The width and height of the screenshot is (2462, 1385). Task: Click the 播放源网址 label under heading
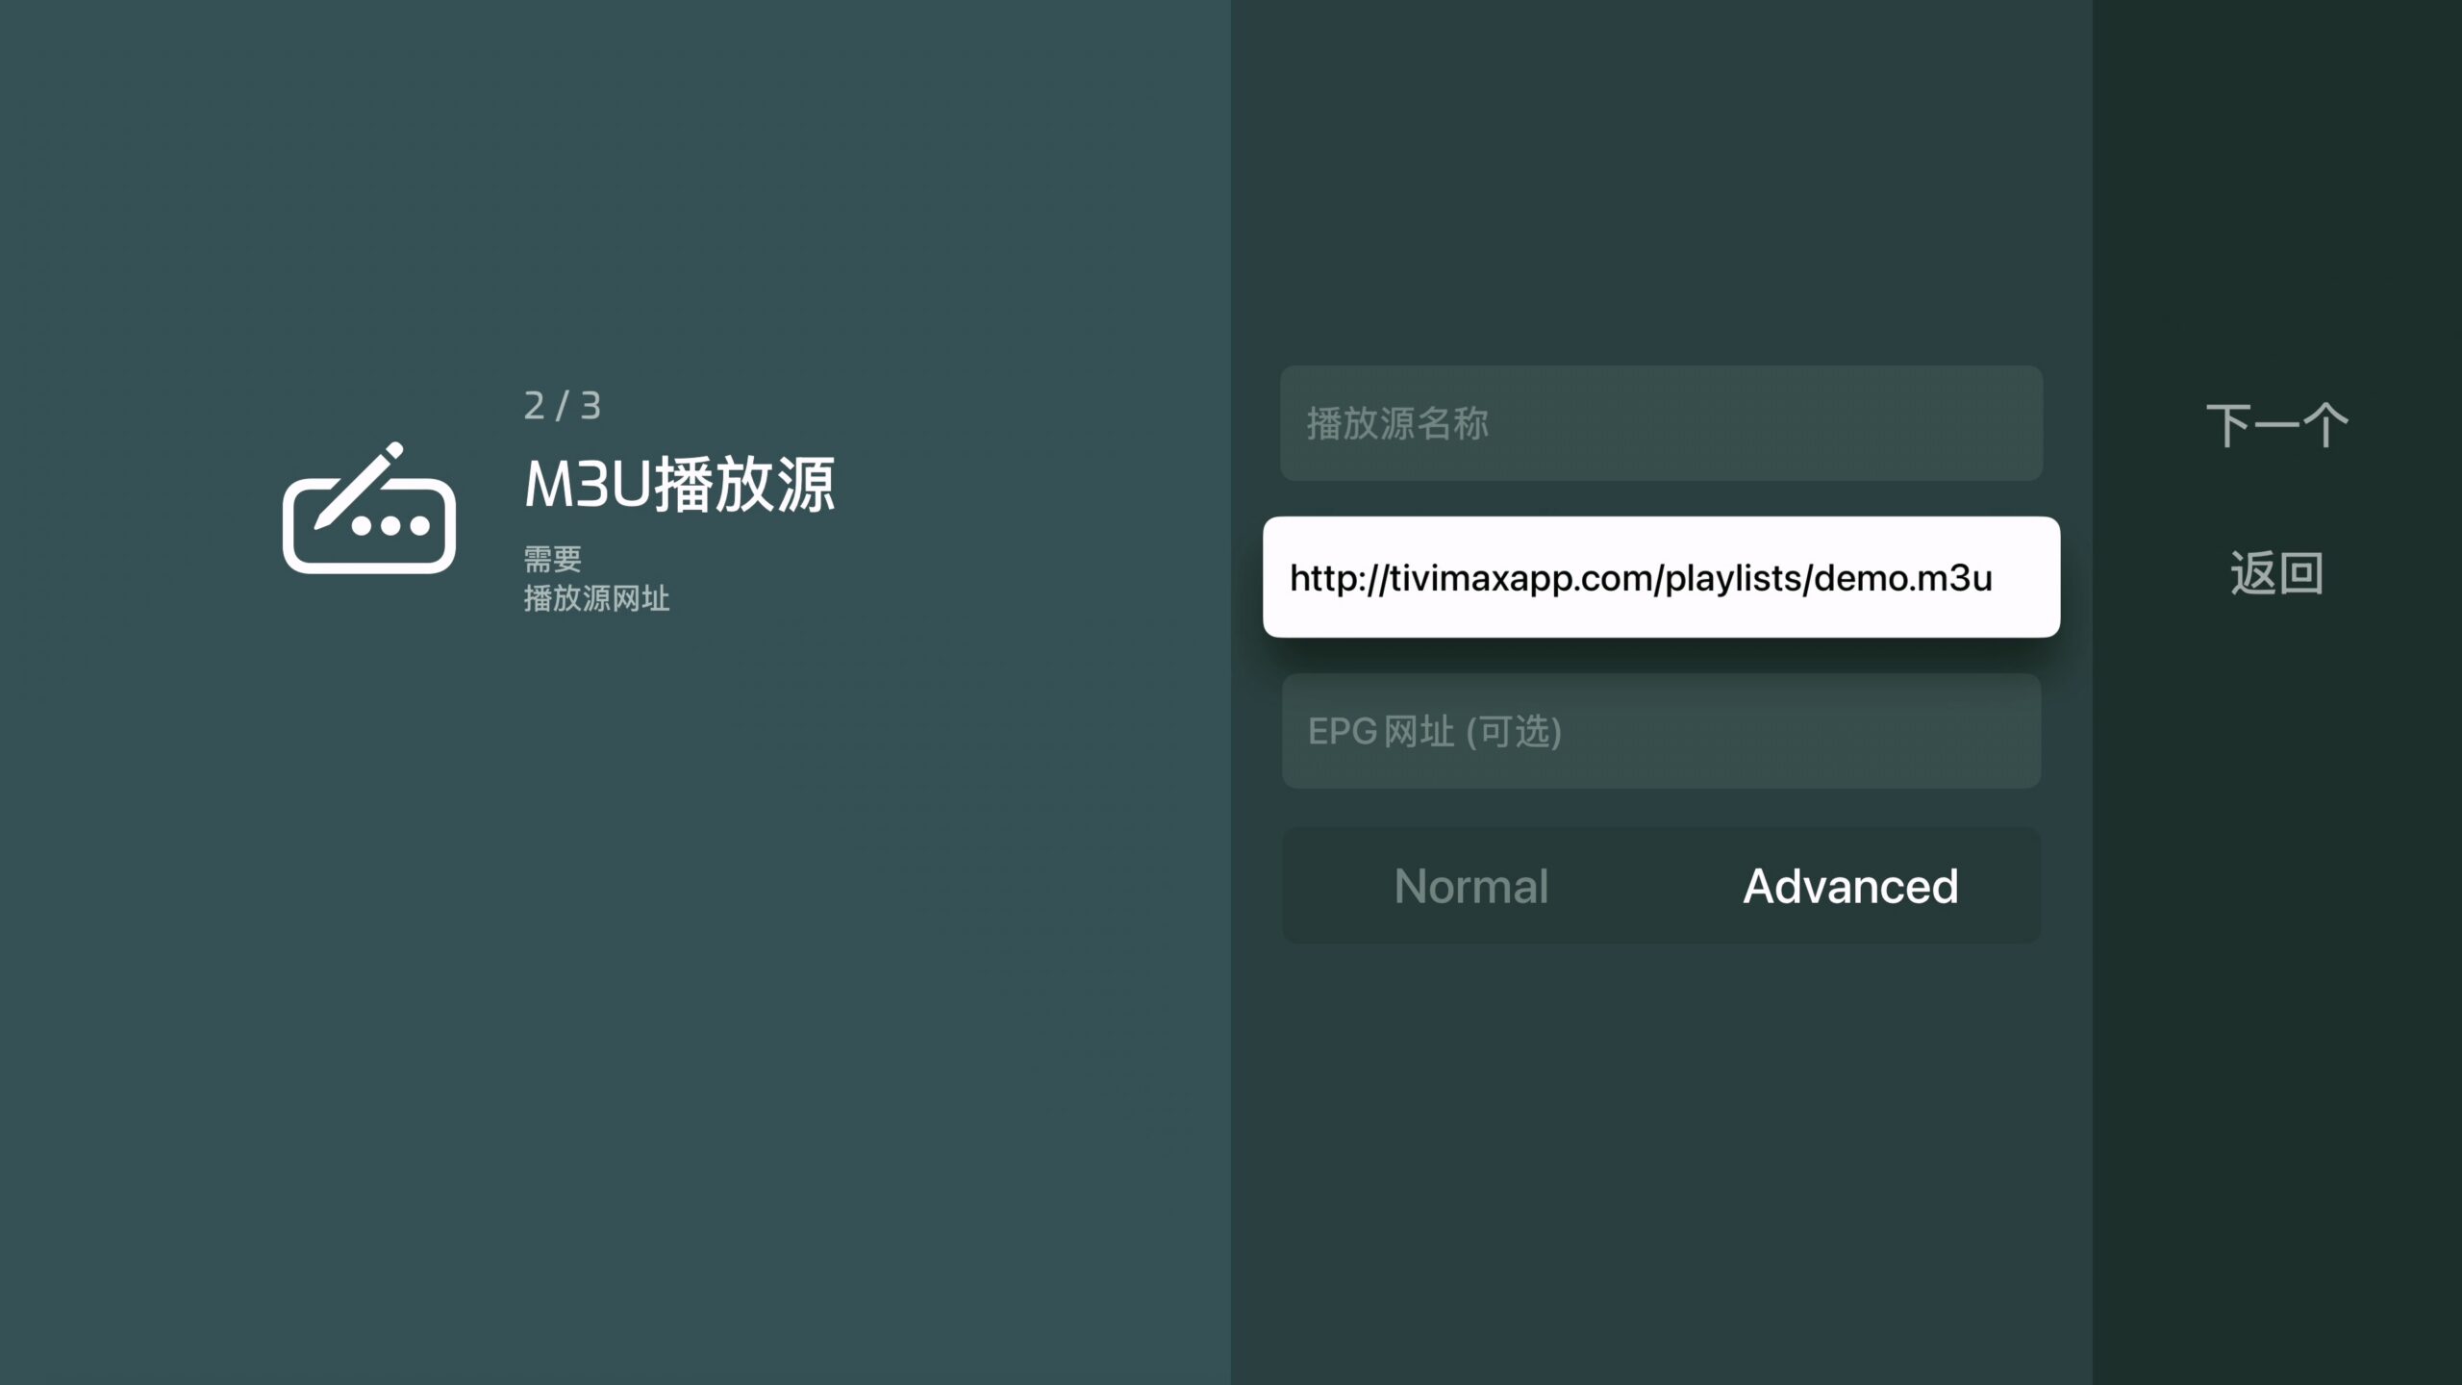(x=596, y=598)
